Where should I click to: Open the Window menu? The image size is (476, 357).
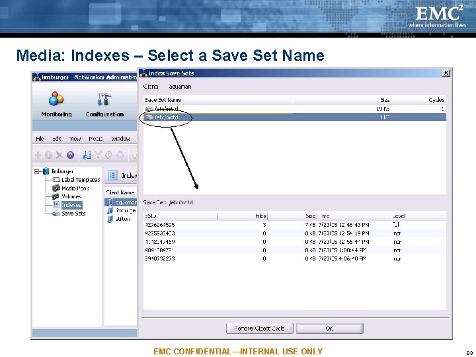pos(120,139)
